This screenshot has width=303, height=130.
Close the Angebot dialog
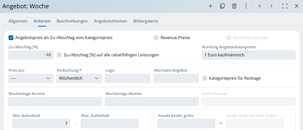(x=296, y=6)
